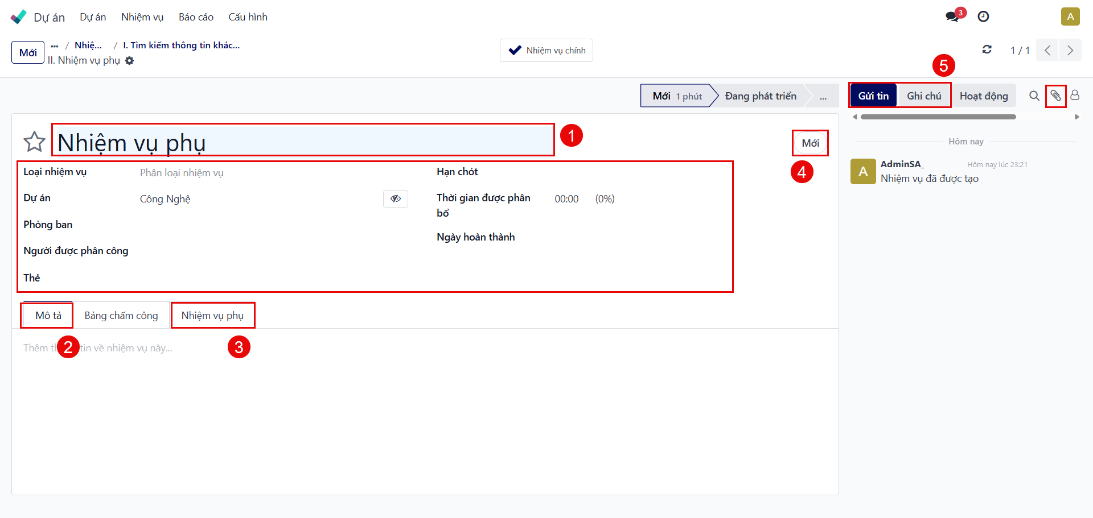Open the gear actions menu
1093x518 pixels.
pos(130,60)
